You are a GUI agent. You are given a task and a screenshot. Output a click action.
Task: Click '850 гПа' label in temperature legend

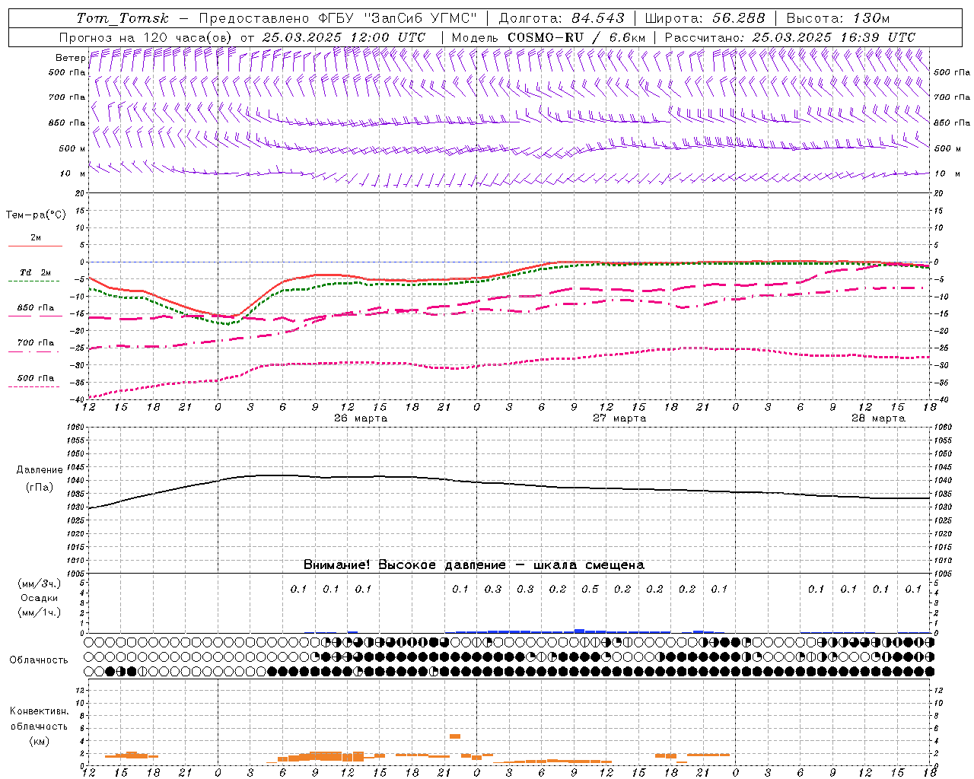click(x=36, y=308)
